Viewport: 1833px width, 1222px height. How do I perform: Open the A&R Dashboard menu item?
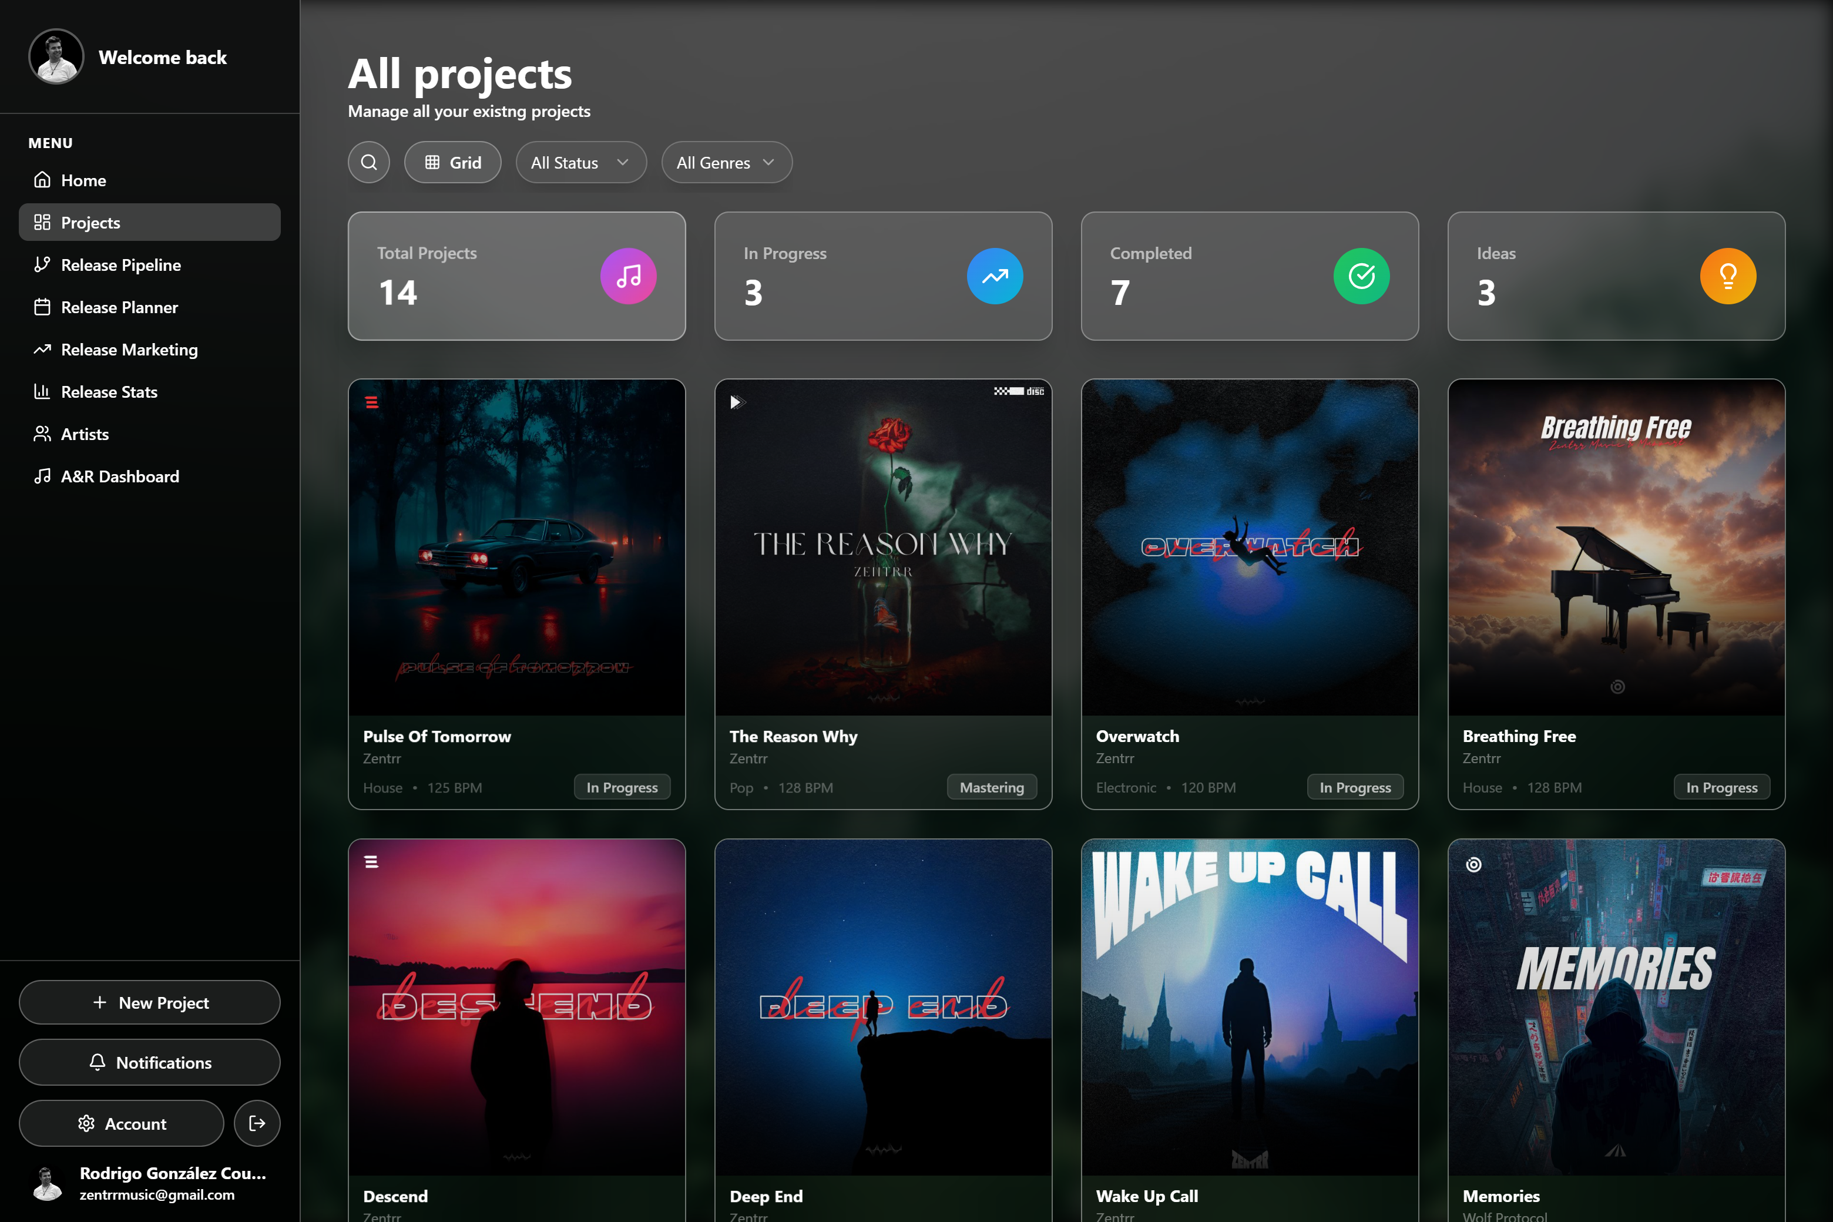[150, 476]
